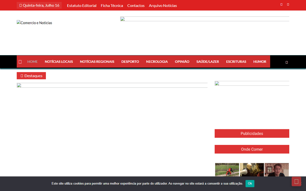Viewport: 306px width, 191px height.
Task: Open the NECROLOGIA section
Action: [x=157, y=62]
